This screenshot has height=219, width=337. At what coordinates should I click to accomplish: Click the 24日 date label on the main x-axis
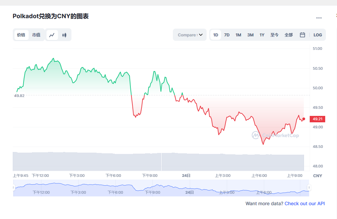186,176
